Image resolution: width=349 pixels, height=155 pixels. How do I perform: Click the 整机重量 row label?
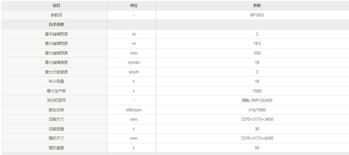click(56, 148)
